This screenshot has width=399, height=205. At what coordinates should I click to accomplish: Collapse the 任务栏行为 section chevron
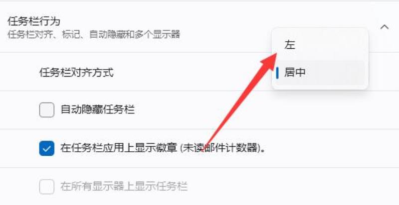[384, 27]
